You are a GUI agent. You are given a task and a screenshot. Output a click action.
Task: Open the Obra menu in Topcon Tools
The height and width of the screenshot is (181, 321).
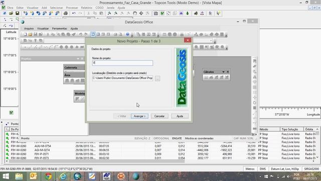(10, 8)
